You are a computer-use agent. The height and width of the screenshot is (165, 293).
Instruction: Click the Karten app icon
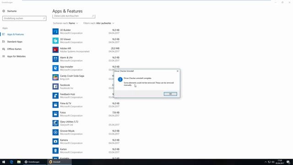click(55, 151)
